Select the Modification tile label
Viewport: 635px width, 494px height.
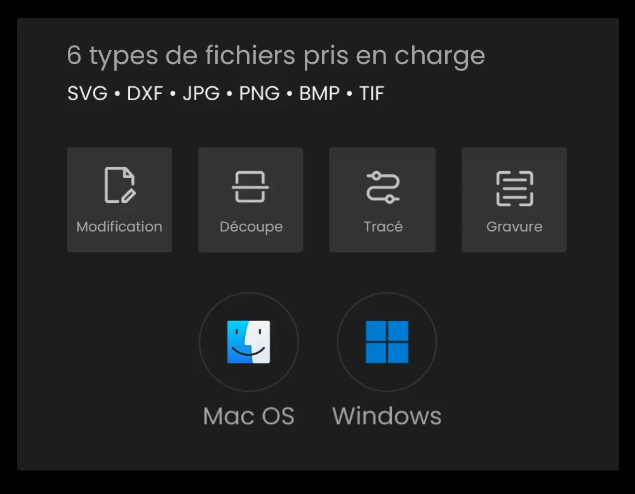coord(119,226)
